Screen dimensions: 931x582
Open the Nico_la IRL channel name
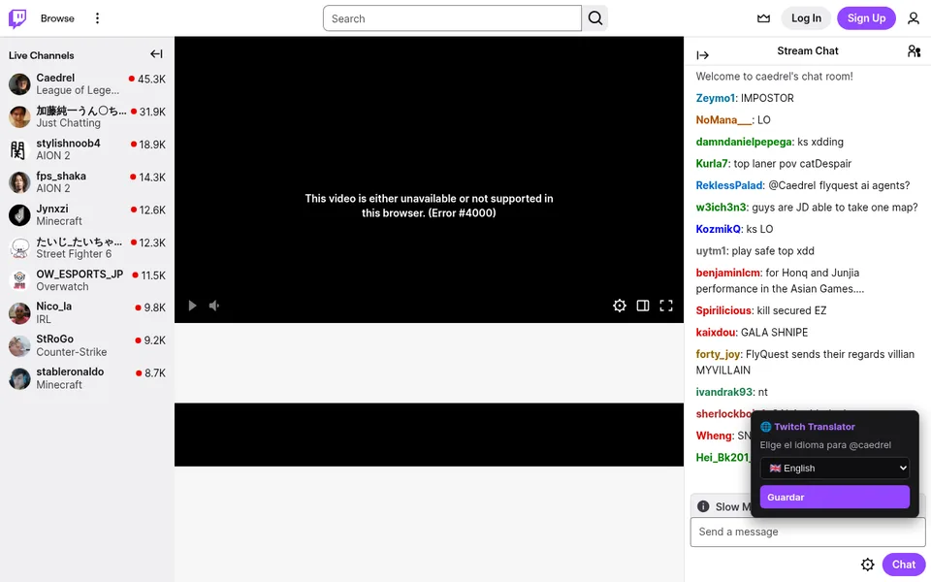point(54,306)
